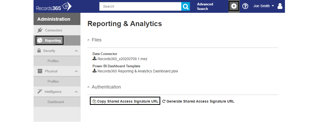Viewport: 319px width, 122px height.
Task: Collapse the Files section
Action: 94,40
